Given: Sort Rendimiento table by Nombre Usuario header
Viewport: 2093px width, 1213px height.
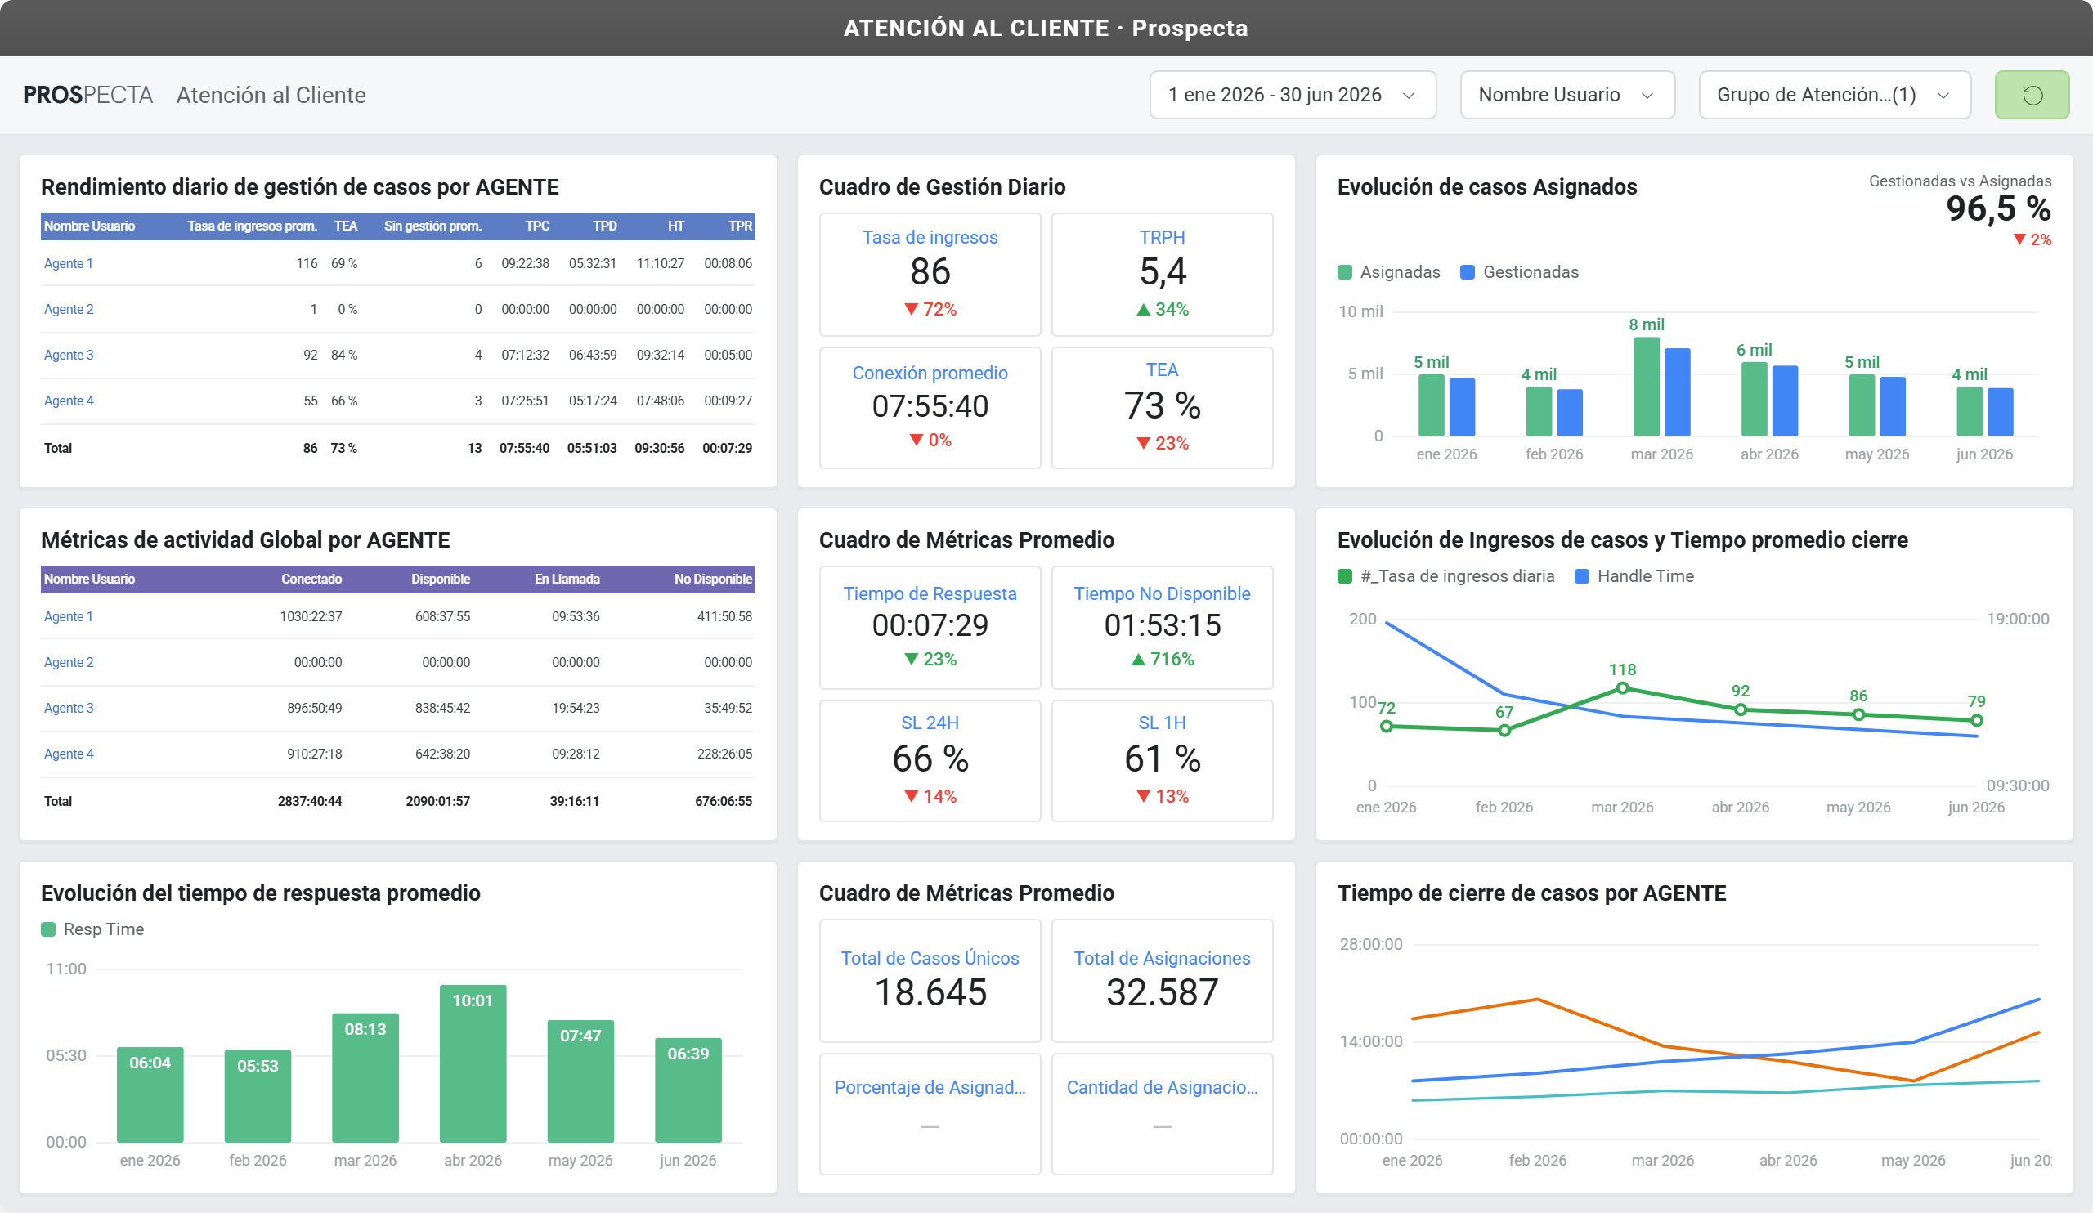Looking at the screenshot, I should click(90, 226).
